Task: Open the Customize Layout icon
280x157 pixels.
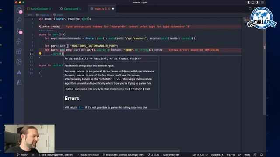Action: (262, 3)
